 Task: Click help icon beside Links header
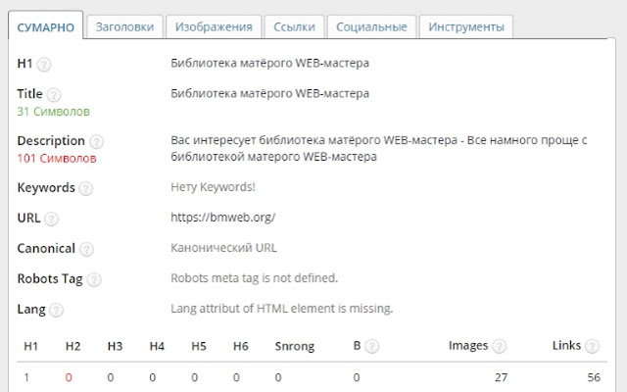[592, 346]
